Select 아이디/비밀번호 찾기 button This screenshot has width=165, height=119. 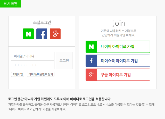(41, 74)
